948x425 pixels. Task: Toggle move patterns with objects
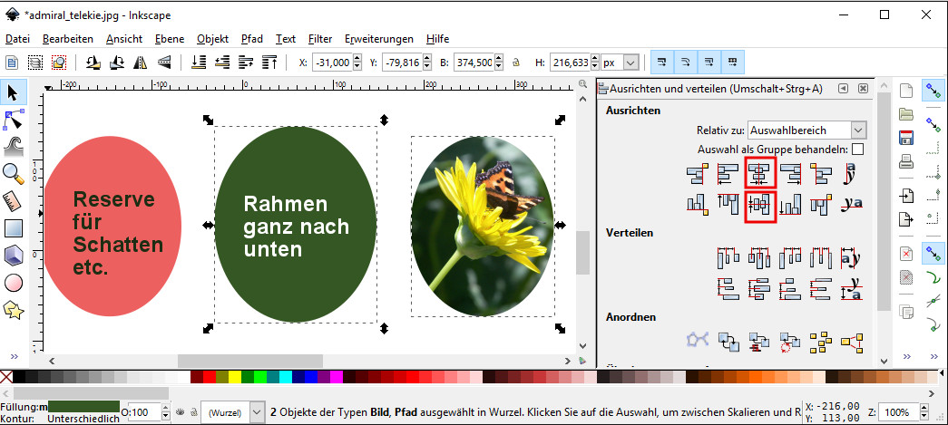tap(732, 63)
